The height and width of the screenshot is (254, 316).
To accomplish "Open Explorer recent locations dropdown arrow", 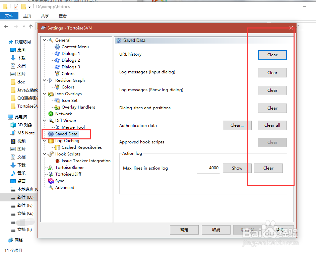I will pyautogui.click(x=24, y=26).
